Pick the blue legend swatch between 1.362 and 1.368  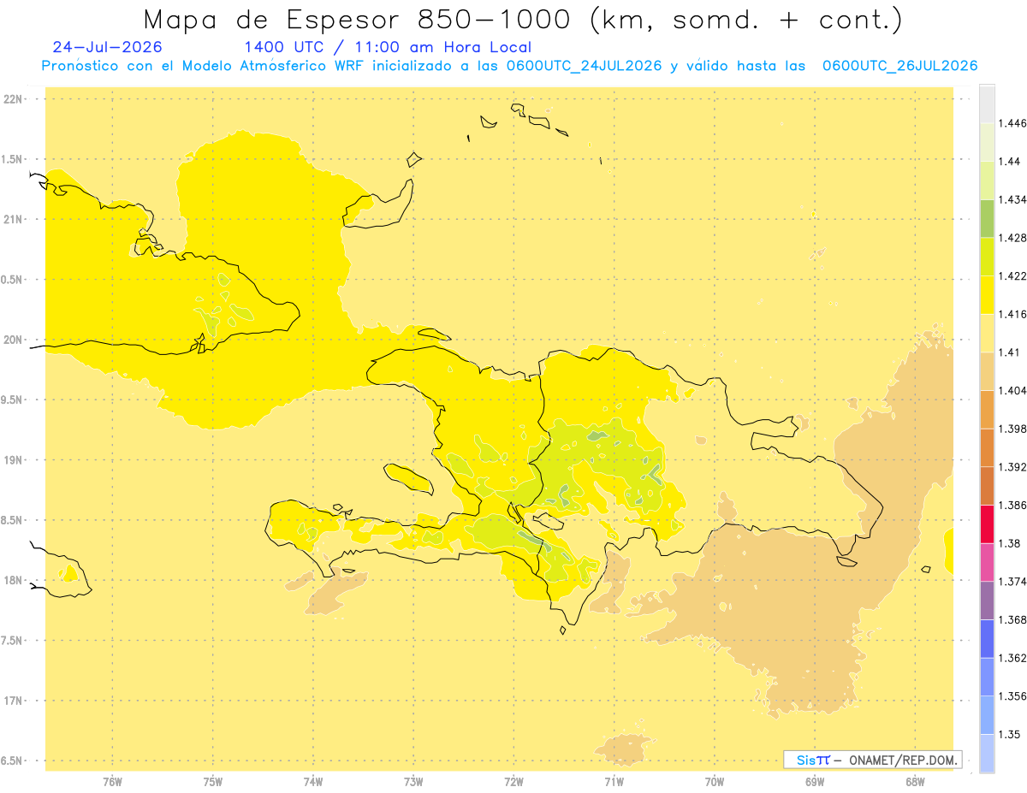coord(987,638)
